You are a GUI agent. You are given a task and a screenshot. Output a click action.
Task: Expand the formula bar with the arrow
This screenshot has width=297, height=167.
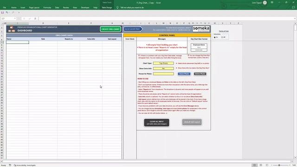tap(295, 19)
